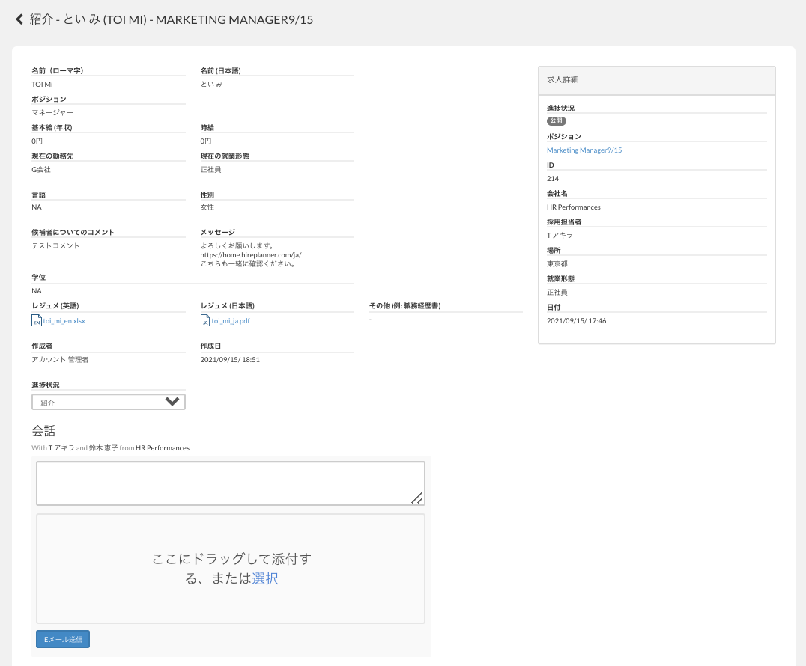
Task: Click the 会話 section heading
Action: tap(43, 431)
